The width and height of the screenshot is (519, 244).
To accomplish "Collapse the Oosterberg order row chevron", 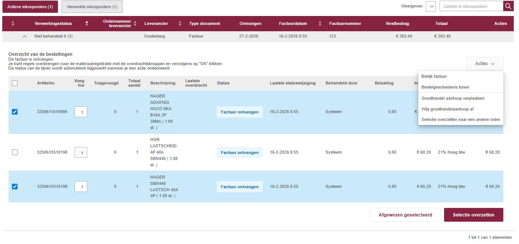I will (25, 36).
